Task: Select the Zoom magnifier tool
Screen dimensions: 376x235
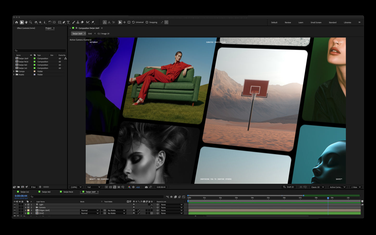Action: coord(31,22)
